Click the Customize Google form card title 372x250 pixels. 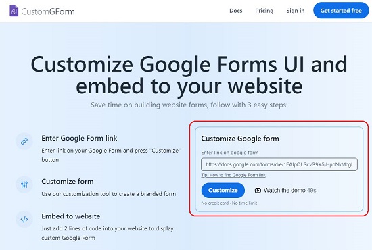point(240,139)
